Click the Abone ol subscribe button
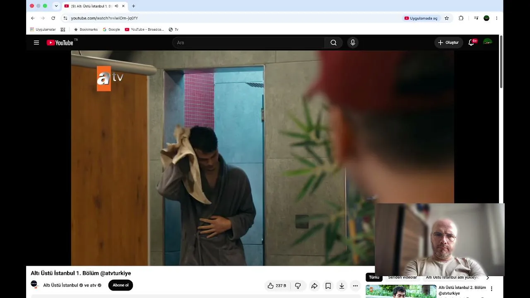Screen dimensions: 530x298 [120, 285]
